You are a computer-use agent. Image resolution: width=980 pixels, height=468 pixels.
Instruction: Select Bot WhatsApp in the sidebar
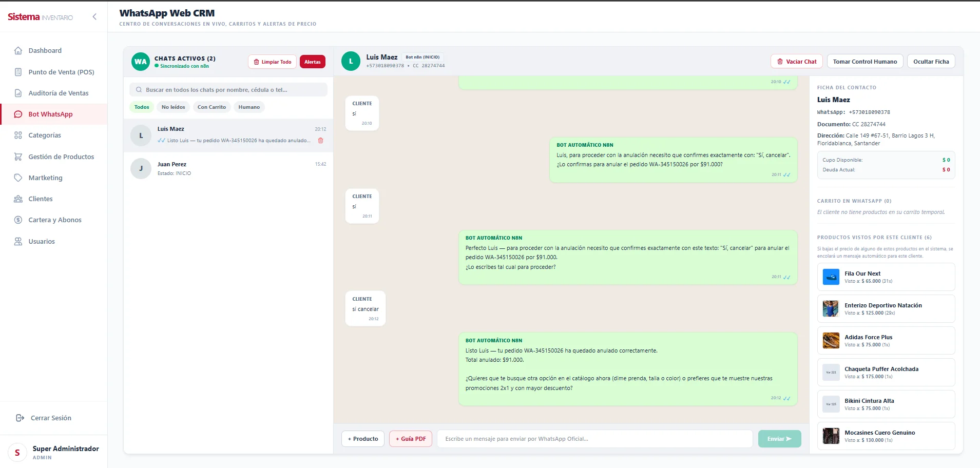[x=53, y=114]
